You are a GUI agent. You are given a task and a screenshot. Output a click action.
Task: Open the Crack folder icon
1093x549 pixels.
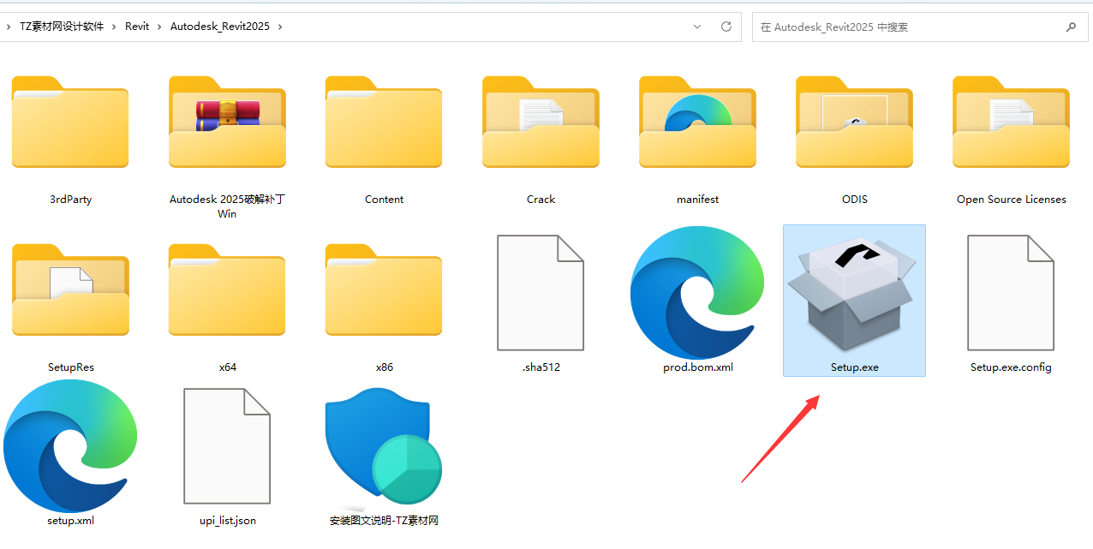click(541, 122)
